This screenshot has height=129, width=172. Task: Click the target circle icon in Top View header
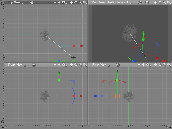(x=32, y=2)
